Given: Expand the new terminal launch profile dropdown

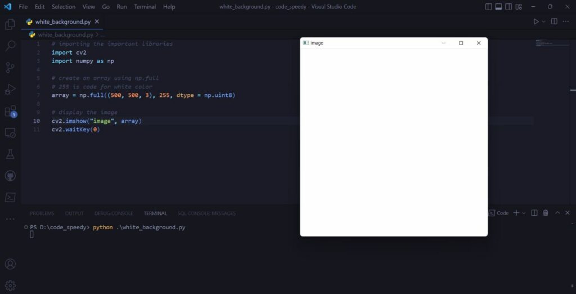Looking at the screenshot, I should 524,213.
